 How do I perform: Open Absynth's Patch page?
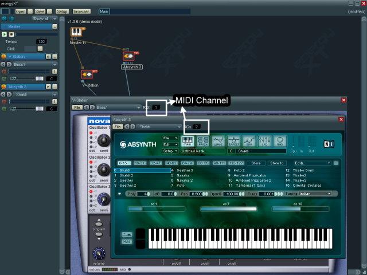click(x=203, y=142)
